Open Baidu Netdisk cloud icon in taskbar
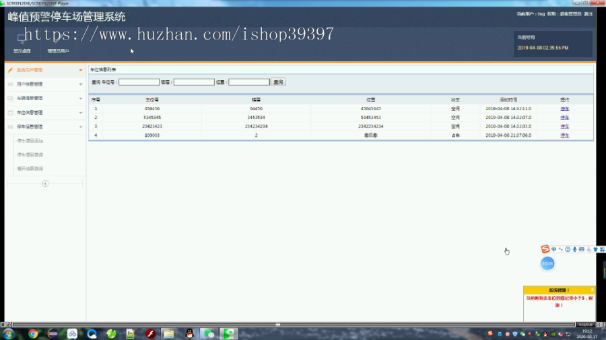606x340 pixels. click(72, 334)
